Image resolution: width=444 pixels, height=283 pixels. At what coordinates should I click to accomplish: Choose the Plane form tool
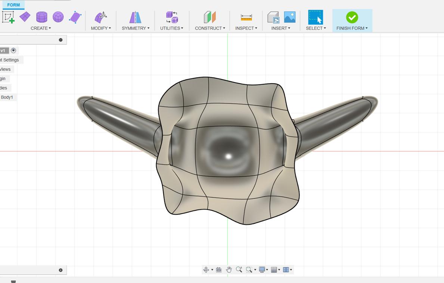coord(25,17)
